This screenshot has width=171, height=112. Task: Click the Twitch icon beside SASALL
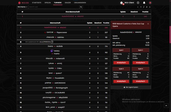point(52,51)
